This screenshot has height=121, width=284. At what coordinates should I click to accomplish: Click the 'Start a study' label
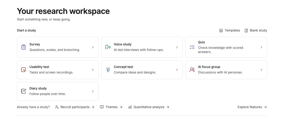click(x=27, y=30)
